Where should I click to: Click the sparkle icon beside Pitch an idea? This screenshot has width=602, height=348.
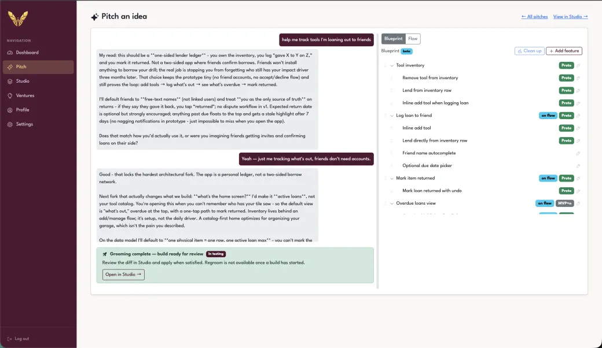[94, 17]
